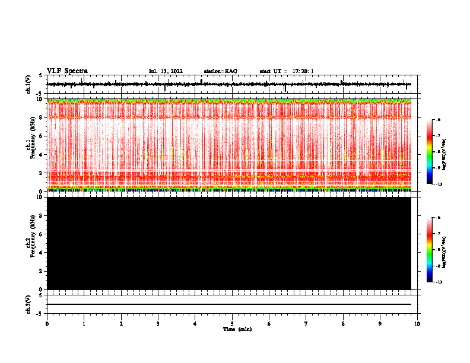Image resolution: width=470 pixels, height=363 pixels.
Task: Click the ch.2 spectrogram color bar
Action: 430,250
